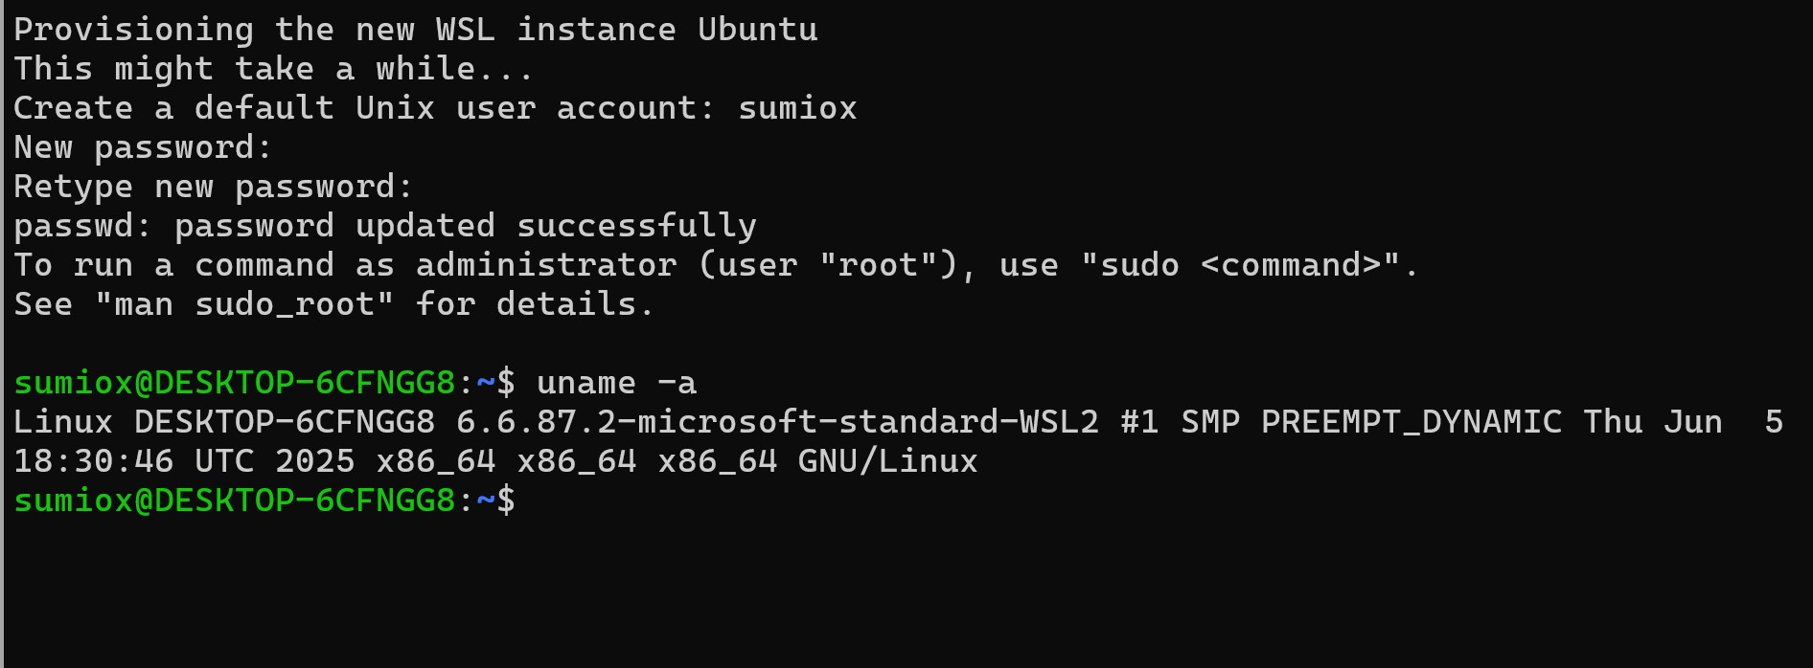This screenshot has width=1813, height=668.
Task: Click the "New password:" line
Action: coord(143,147)
